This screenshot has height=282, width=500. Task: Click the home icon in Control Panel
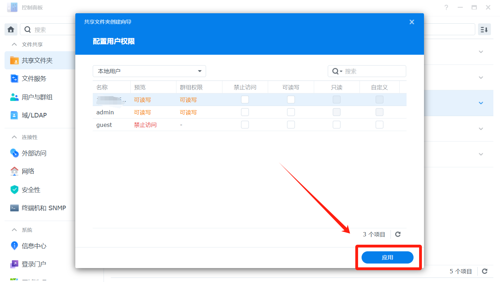click(x=11, y=30)
